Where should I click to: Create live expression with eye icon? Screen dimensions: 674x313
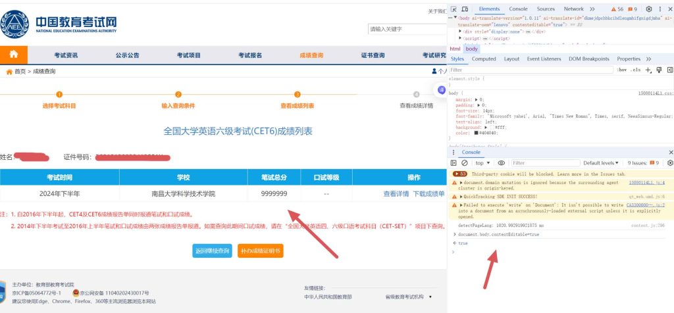tap(501, 162)
